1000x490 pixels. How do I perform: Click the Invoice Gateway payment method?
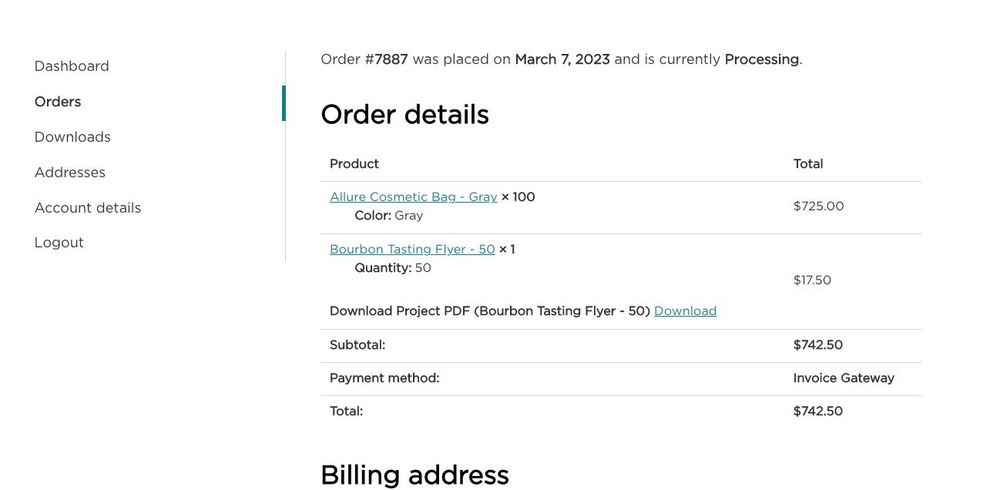[844, 378]
